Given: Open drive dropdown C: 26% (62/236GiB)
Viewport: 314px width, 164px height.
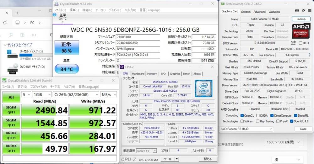Looking at the screenshot, I should (x=76, y=94).
